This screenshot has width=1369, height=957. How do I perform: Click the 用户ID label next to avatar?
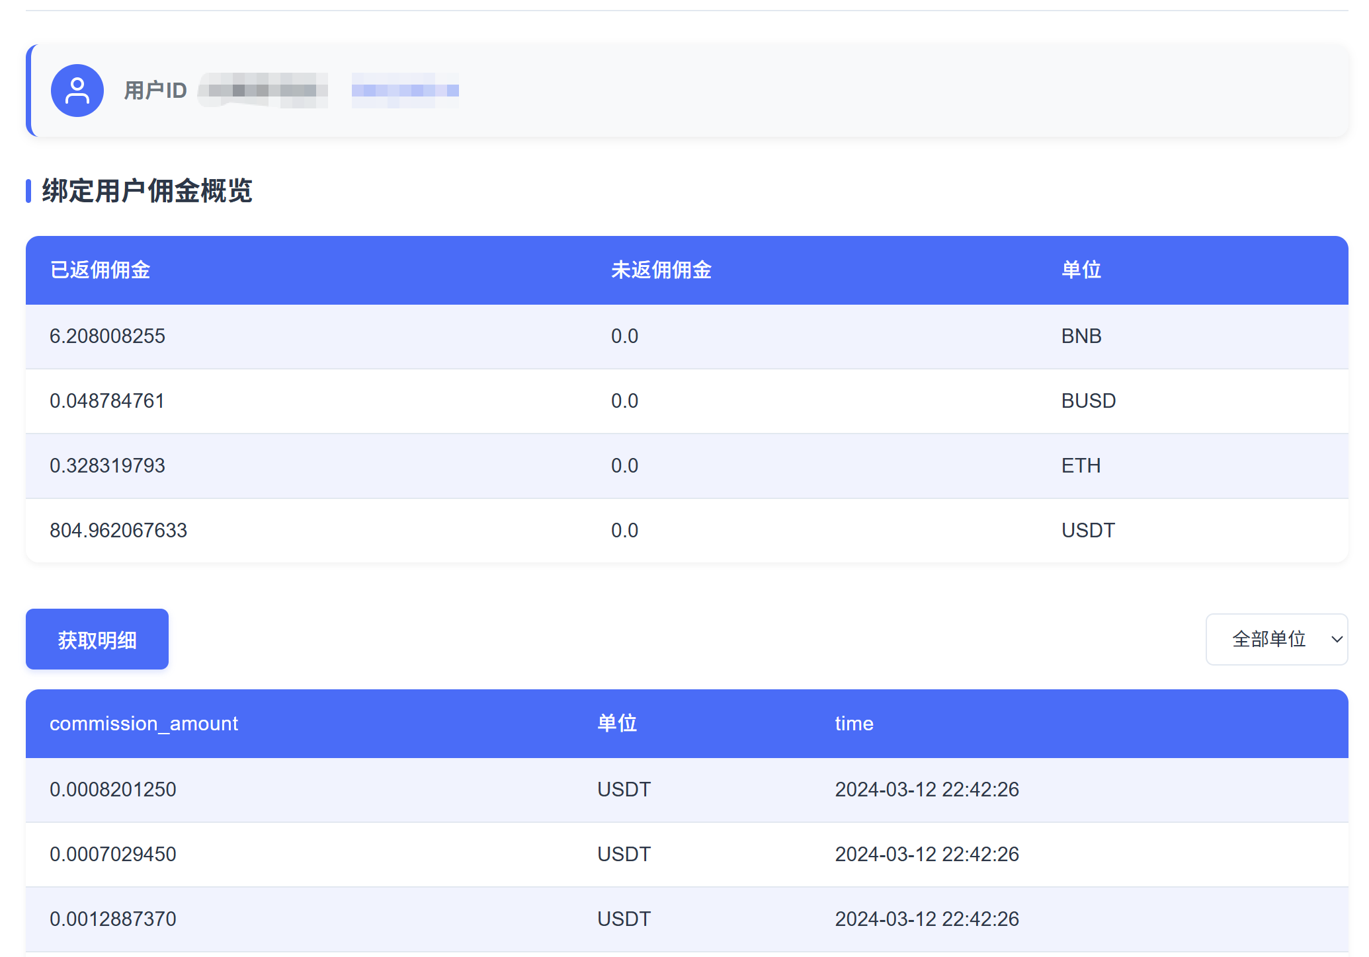[x=155, y=91]
